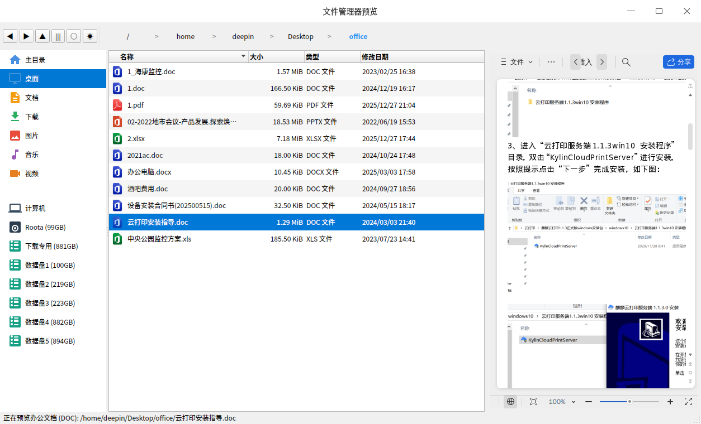Click the globe web-layout icon
The width and height of the screenshot is (701, 424).
[x=510, y=402]
